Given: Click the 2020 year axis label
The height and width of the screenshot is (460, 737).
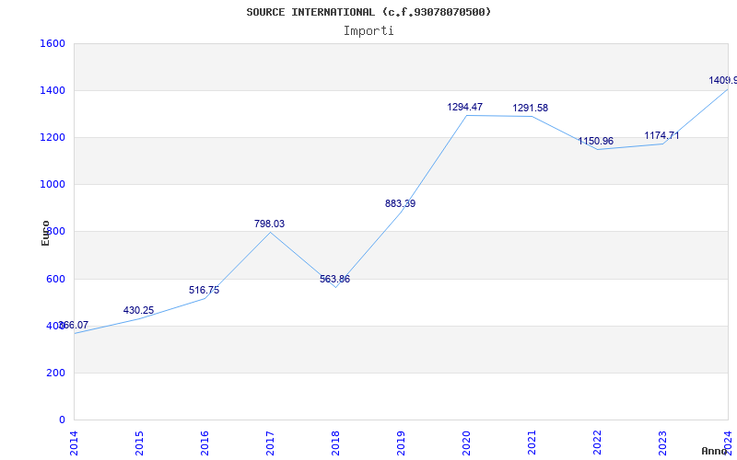Looking at the screenshot, I should (467, 441).
